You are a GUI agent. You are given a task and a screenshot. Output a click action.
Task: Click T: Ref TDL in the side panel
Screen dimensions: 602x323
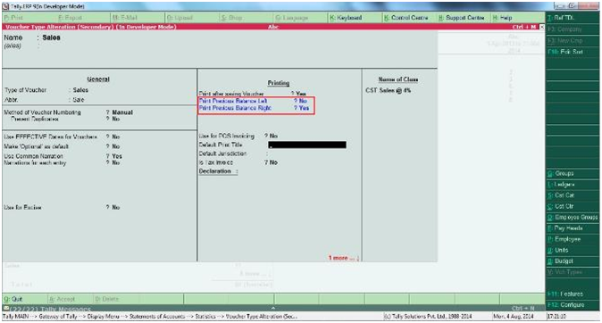[572, 18]
